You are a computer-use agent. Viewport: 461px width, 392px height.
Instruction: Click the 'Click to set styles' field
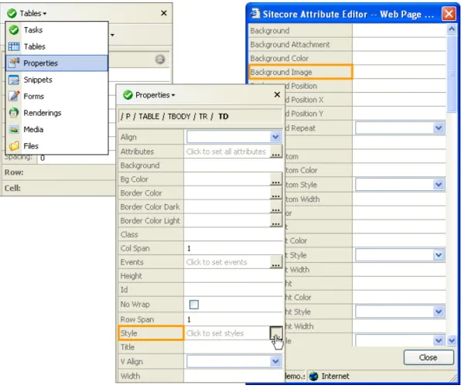click(x=227, y=333)
